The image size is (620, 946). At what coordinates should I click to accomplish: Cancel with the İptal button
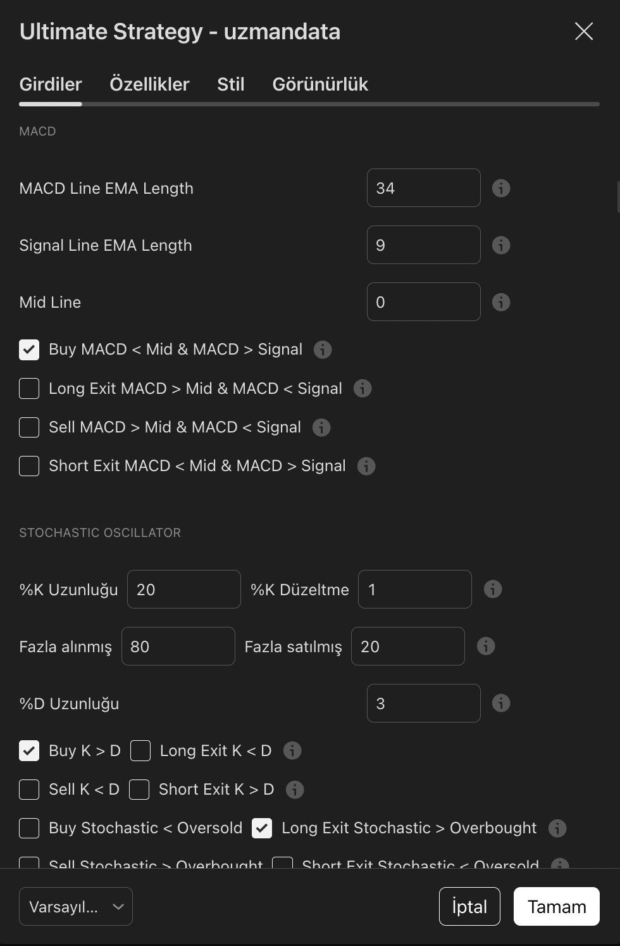click(x=469, y=907)
